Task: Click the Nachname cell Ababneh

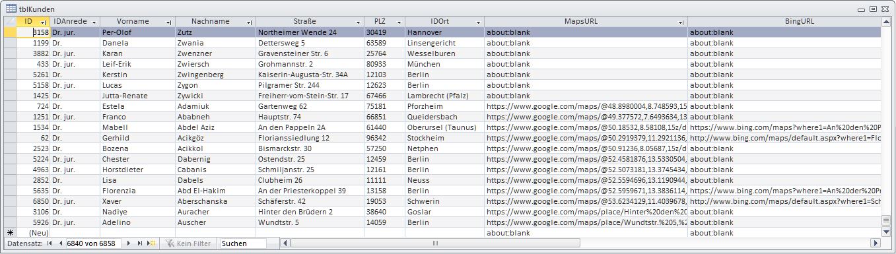Action: 215,117
